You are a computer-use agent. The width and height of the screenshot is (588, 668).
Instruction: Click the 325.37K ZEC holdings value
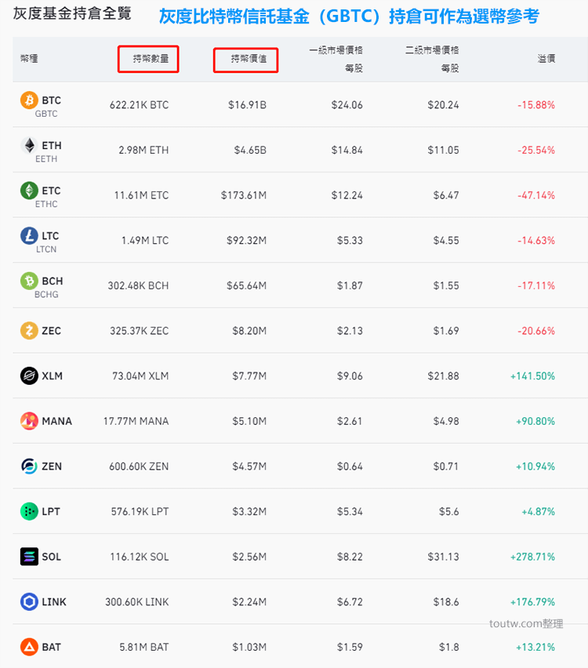[x=140, y=331]
